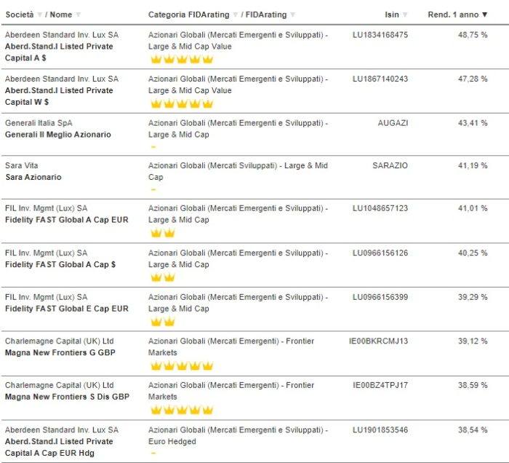Image resolution: width=509 pixels, height=463 pixels.
Task: Click Generali Italia SpA company name
Action: (x=39, y=123)
